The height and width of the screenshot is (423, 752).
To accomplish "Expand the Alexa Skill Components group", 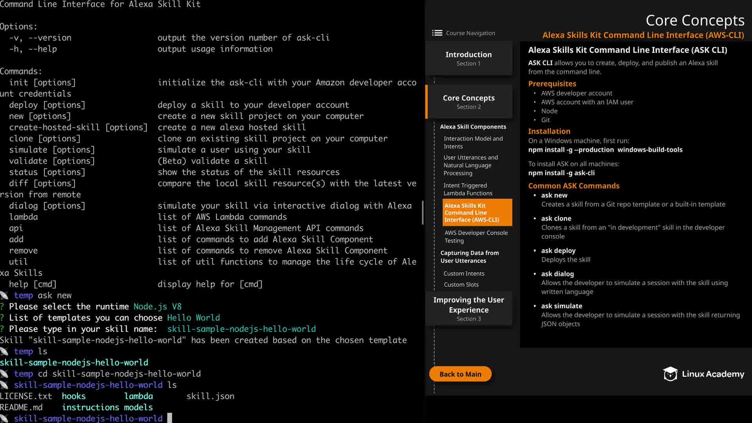I will pos(473,127).
